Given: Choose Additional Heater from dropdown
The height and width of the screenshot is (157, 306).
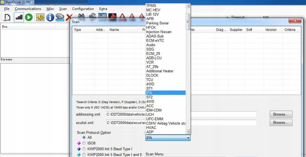Looking at the screenshot, I should click(x=166, y=71).
